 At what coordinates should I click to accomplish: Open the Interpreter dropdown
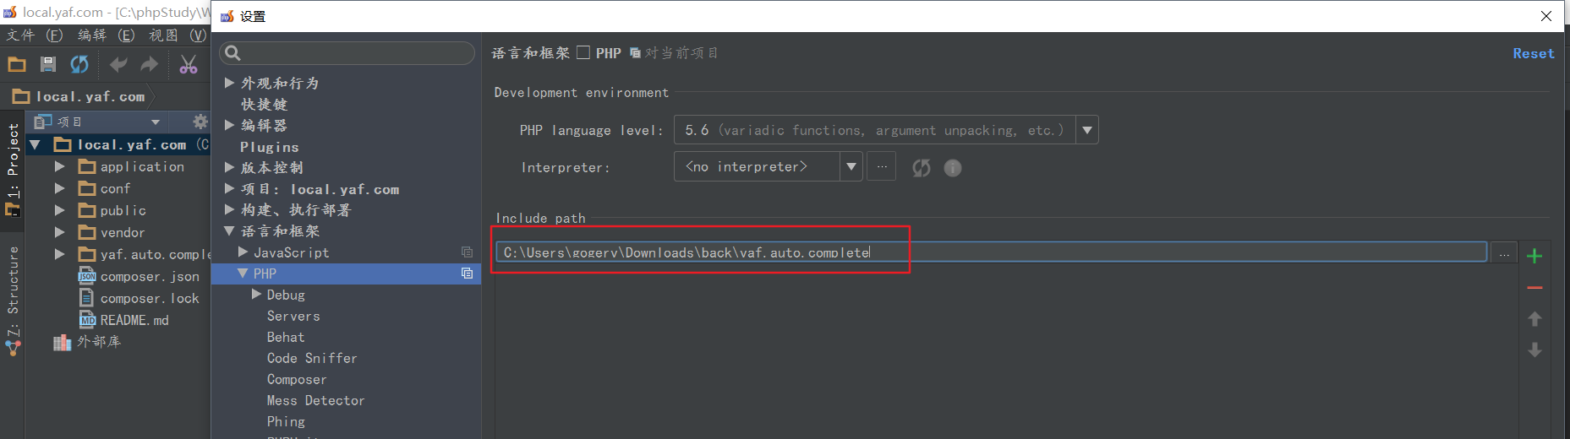[851, 167]
